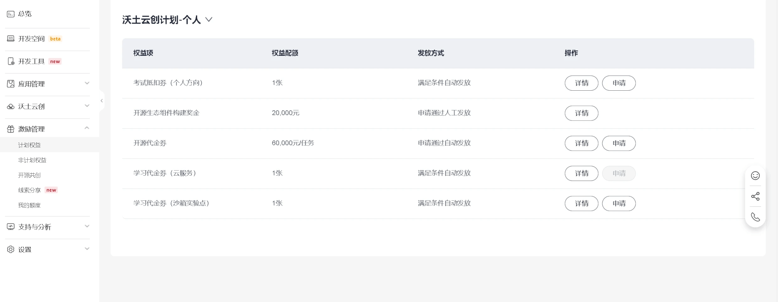This screenshot has width=778, height=302.
Task: Expand the 设置 menu chevron
Action: 87,249
